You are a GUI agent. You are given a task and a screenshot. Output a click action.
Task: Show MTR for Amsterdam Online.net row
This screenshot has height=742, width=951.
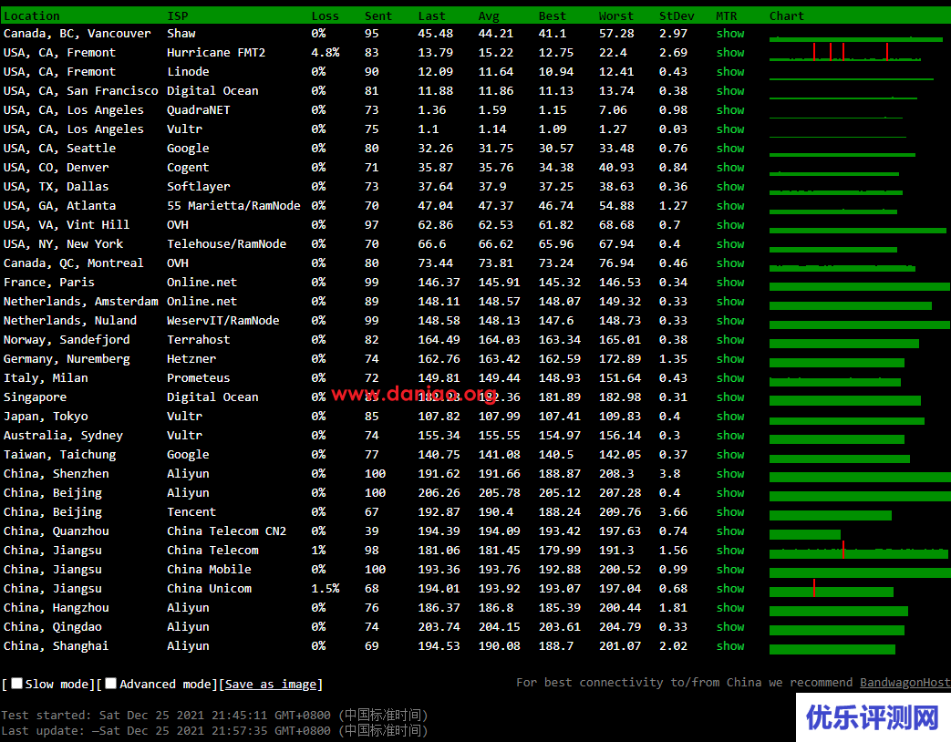click(730, 302)
